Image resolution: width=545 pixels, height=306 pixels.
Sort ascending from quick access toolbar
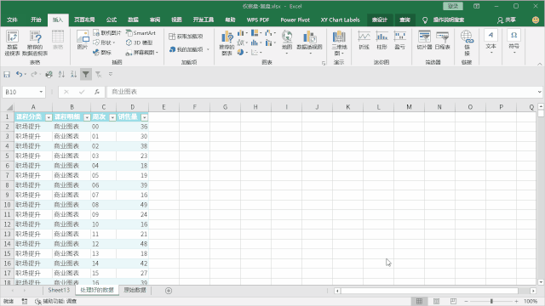tap(61, 74)
